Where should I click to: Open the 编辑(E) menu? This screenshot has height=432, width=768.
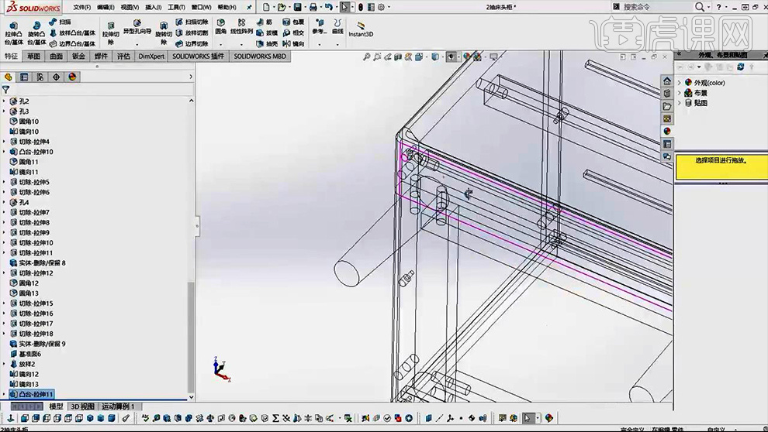coord(106,7)
